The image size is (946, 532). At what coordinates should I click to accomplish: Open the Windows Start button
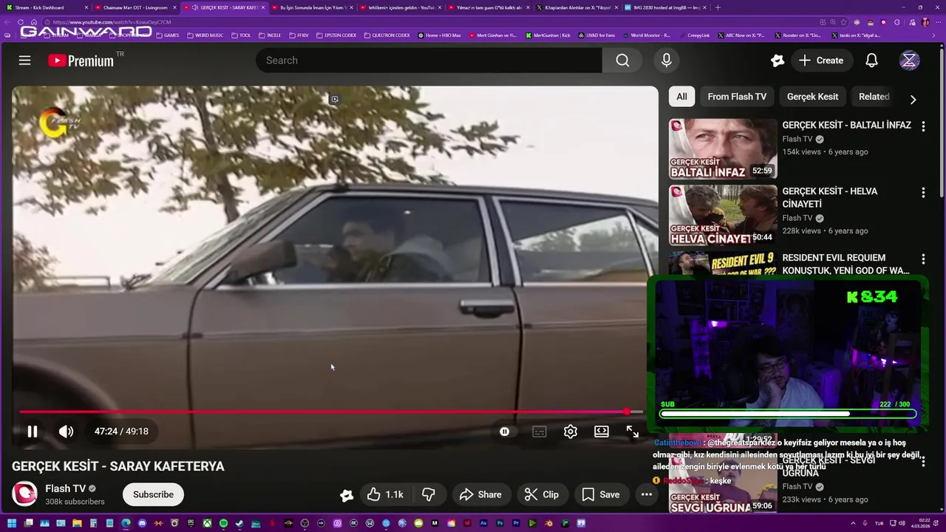coord(12,523)
